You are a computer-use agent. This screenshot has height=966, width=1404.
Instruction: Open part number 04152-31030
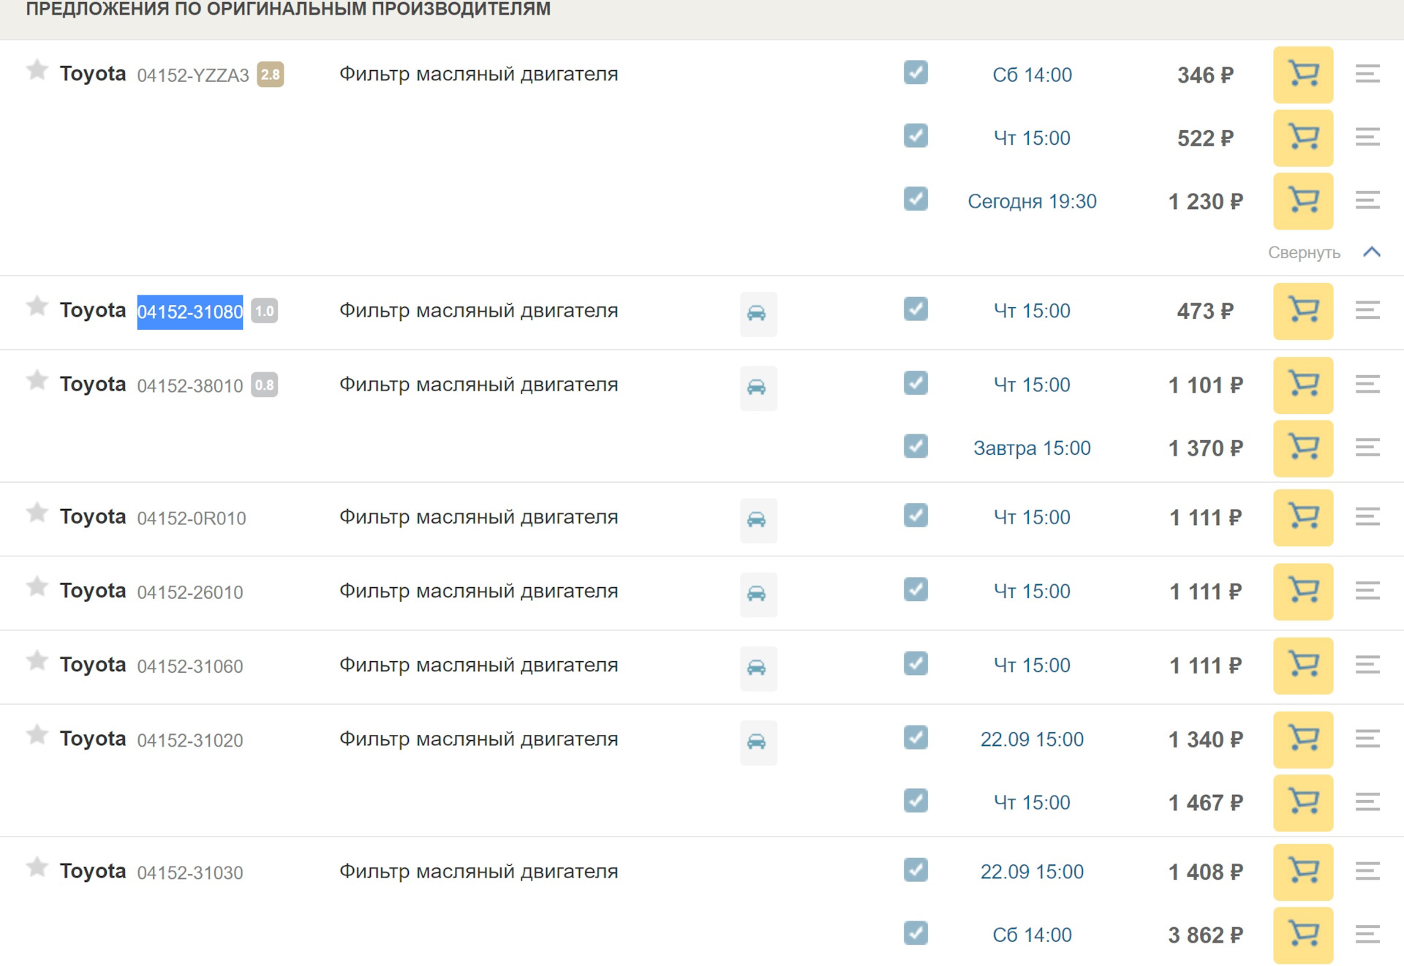190,873
